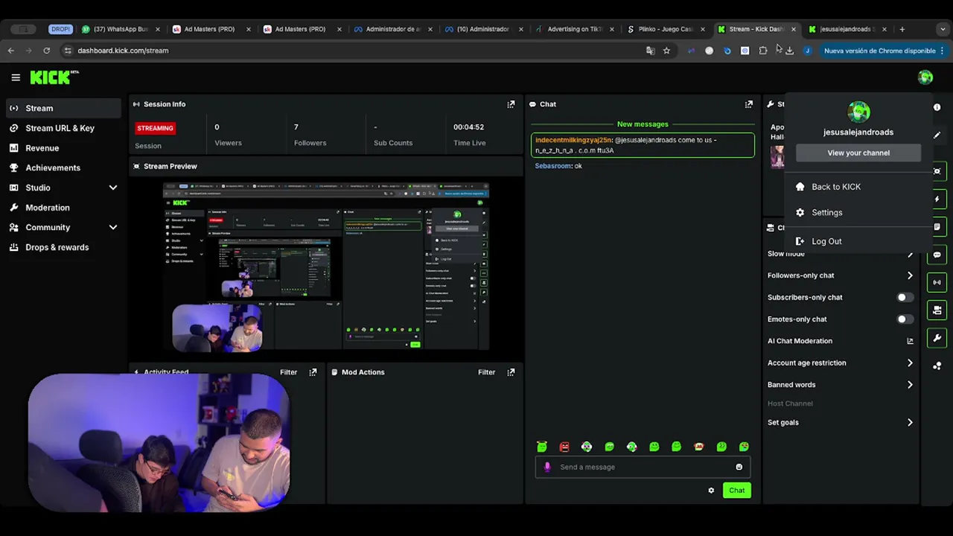Click View your channel button
Screen dimensions: 953x536
(x=858, y=153)
